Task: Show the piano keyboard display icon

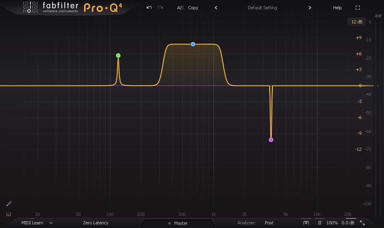Action: (8, 214)
